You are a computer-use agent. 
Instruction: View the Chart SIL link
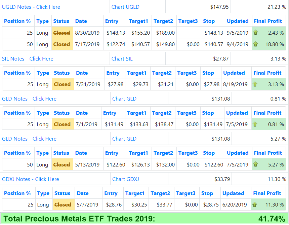click(x=122, y=59)
